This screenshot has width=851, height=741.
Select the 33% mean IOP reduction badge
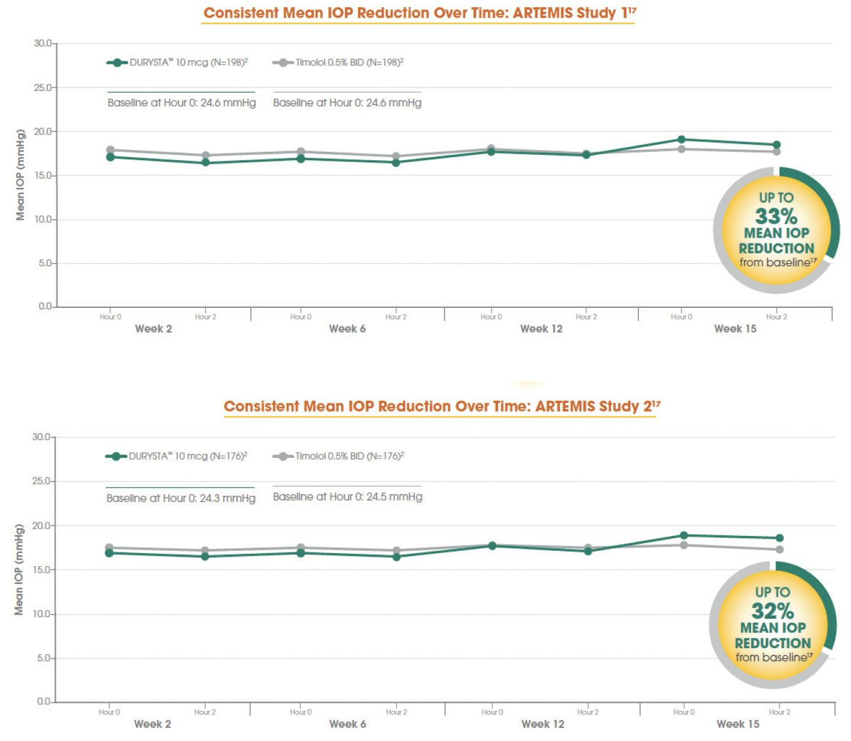tap(776, 230)
